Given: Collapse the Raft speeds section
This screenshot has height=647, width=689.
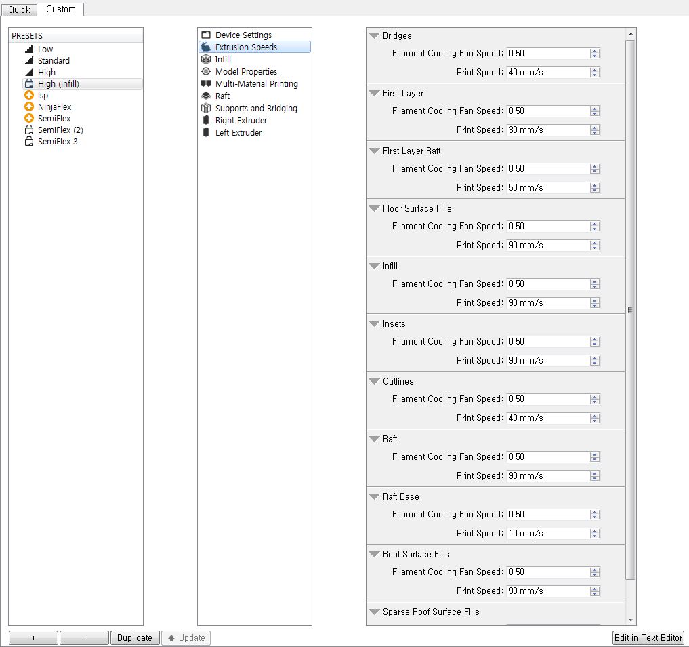Looking at the screenshot, I should [x=375, y=439].
